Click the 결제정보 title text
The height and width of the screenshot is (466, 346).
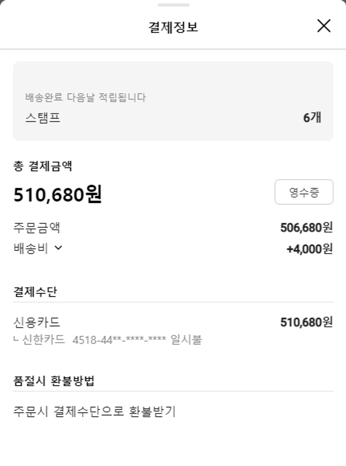[173, 27]
